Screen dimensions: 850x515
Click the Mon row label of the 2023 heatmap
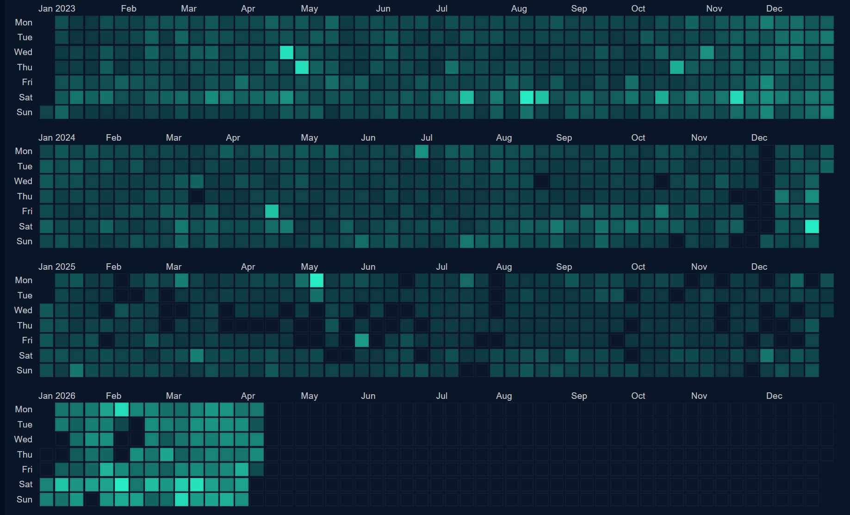coord(24,22)
